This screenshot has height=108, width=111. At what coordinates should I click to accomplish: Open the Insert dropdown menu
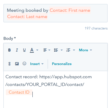pyautogui.click(x=37, y=64)
